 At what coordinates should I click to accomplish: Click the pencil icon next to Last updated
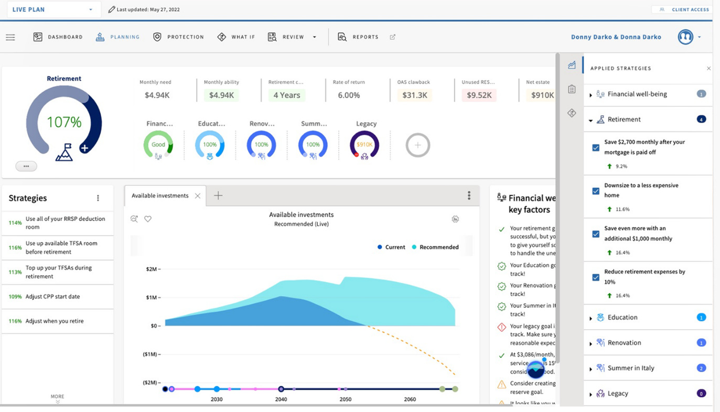(x=110, y=9)
